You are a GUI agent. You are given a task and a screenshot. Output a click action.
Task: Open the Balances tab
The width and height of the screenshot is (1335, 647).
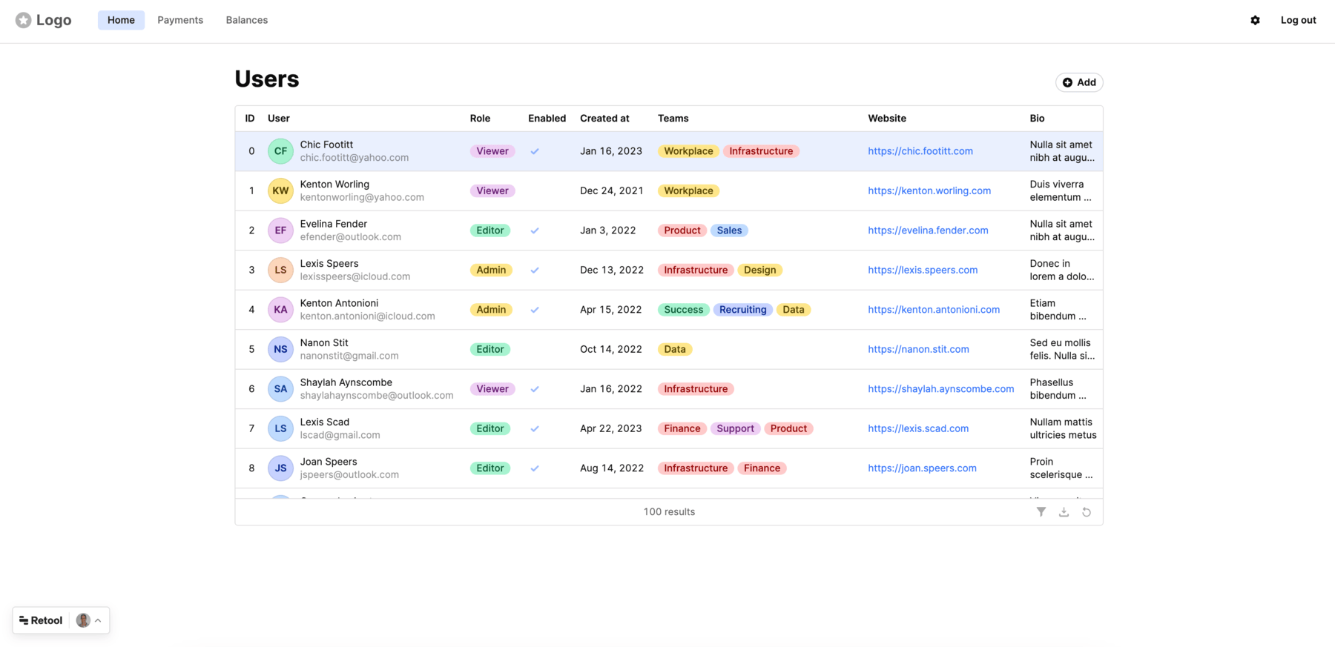(x=247, y=20)
